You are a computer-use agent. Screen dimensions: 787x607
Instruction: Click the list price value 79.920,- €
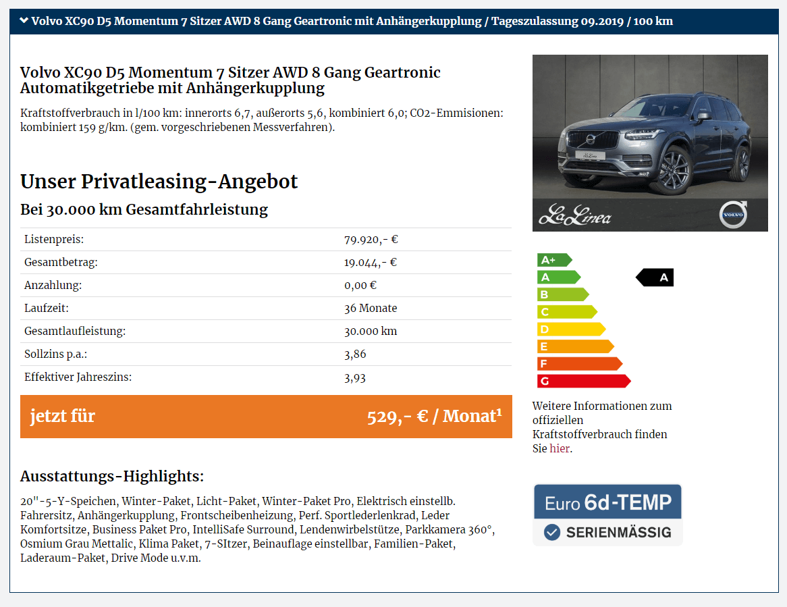(x=371, y=240)
